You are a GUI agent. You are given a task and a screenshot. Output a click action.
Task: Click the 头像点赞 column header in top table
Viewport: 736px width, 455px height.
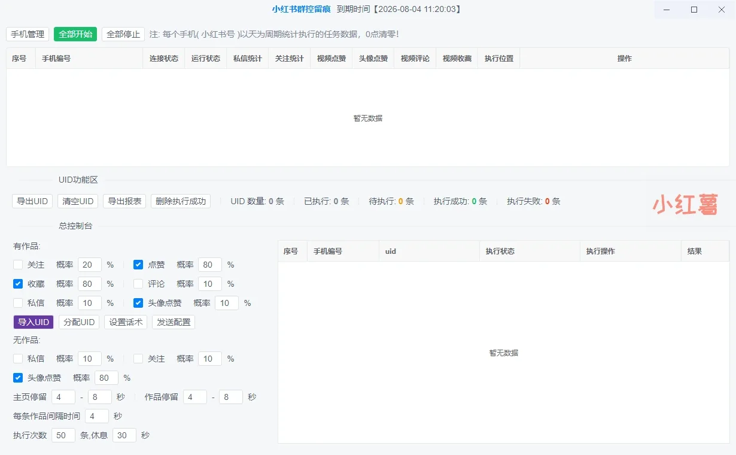373,59
